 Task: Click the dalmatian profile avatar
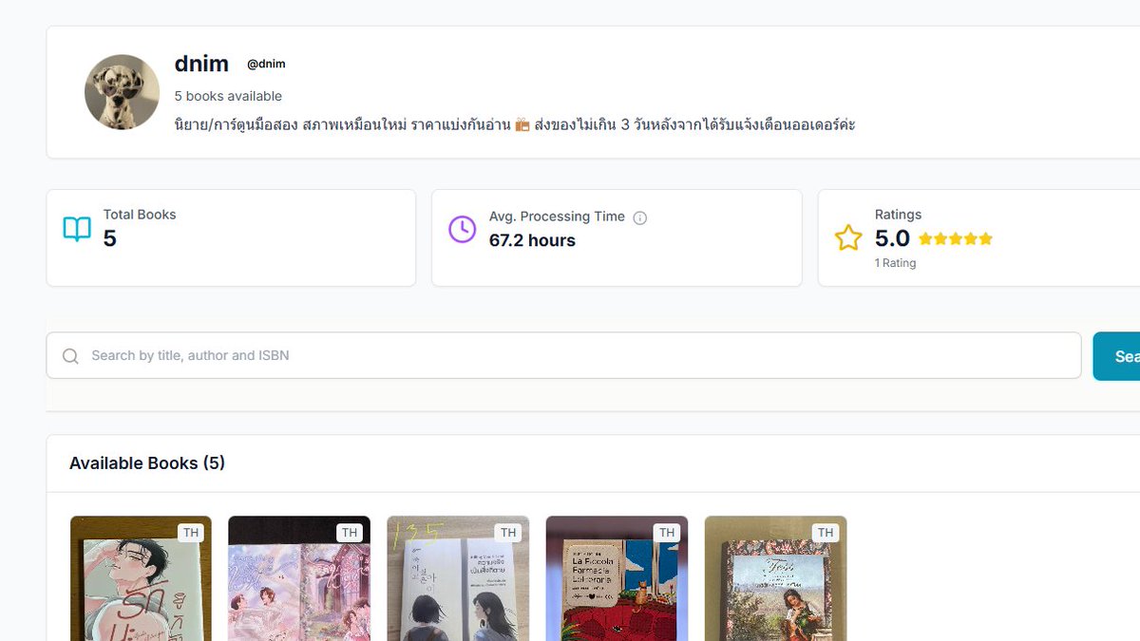122,92
